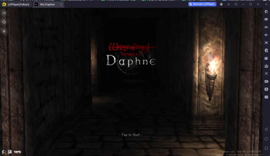Open the shared folder transfer icon
Image resolution: width=270 pixels, height=156 pixels.
coord(266,89)
